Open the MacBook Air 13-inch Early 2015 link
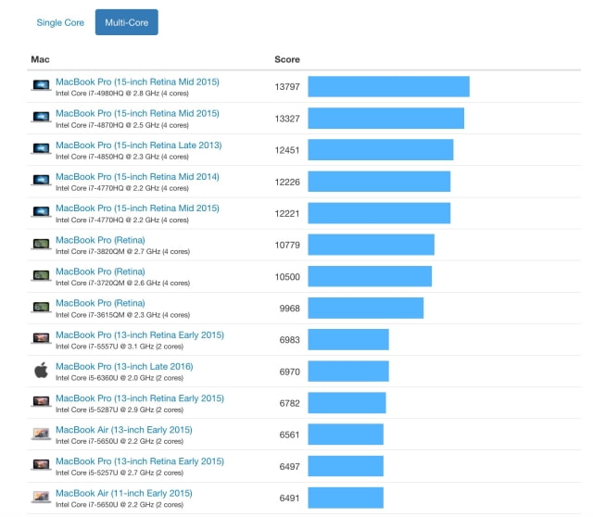The height and width of the screenshot is (517, 593). coord(124,429)
